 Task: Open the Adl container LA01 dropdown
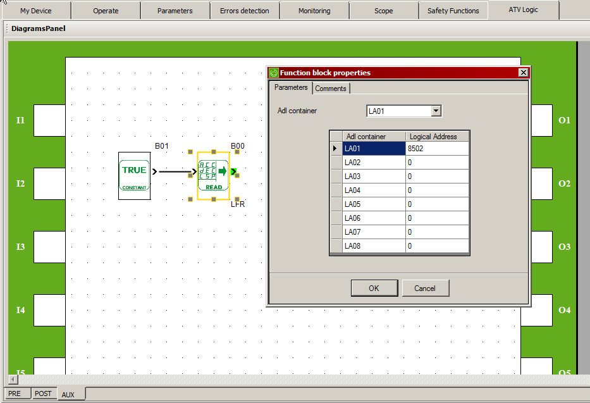click(436, 111)
